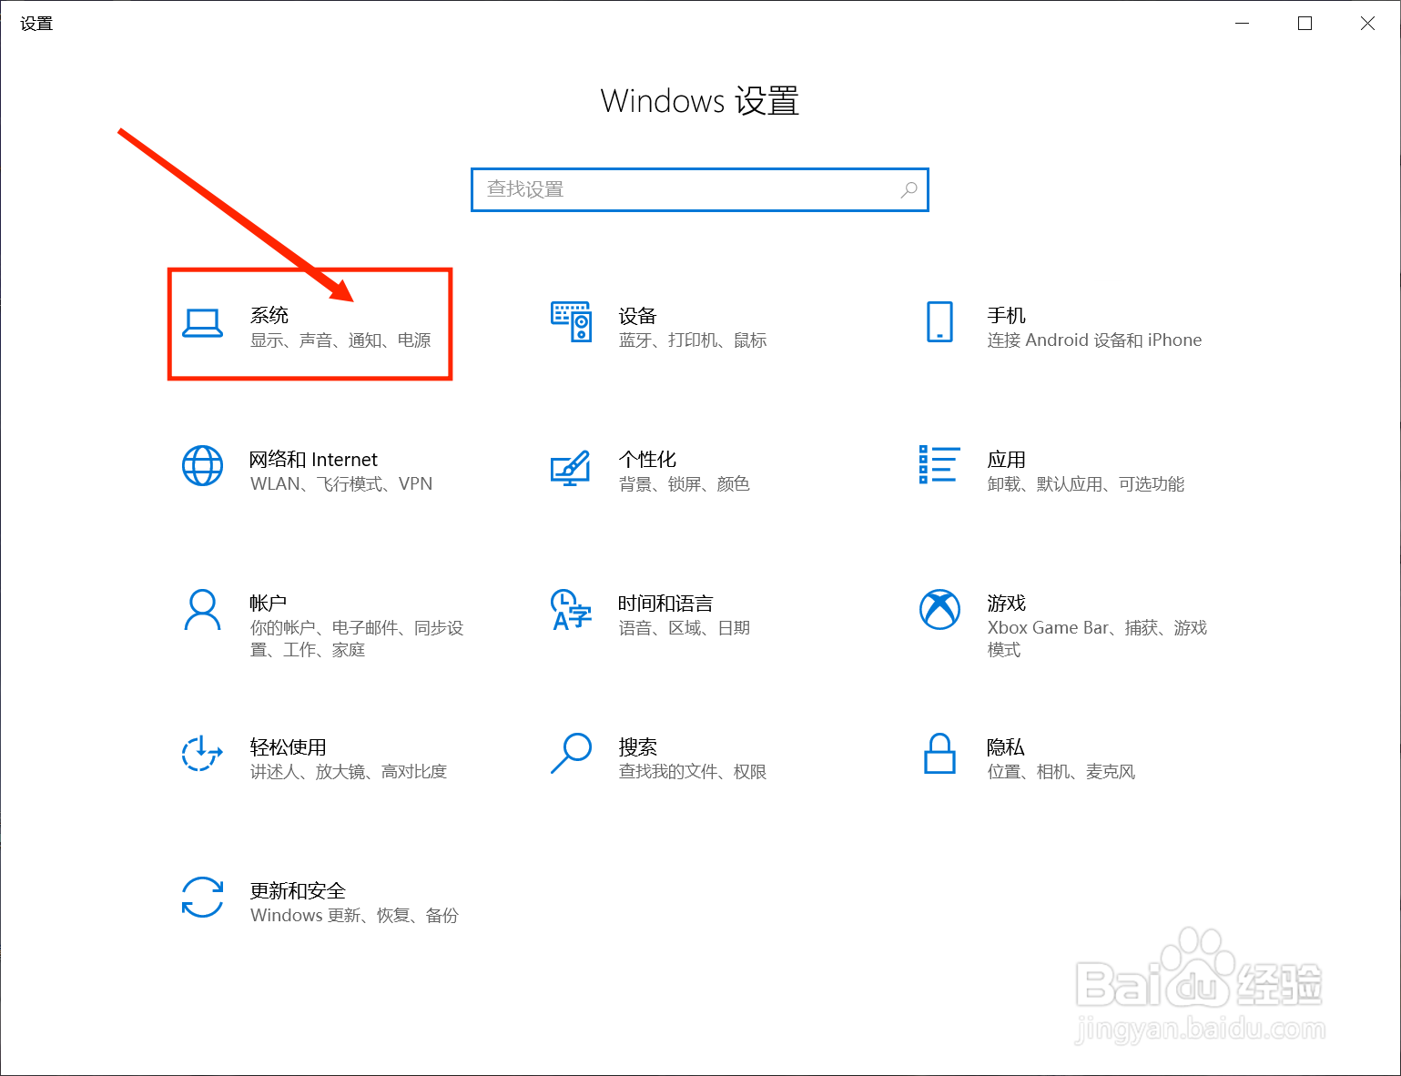
Task: Click description 讲述人、放大镜、高对比度
Action: pos(349,771)
